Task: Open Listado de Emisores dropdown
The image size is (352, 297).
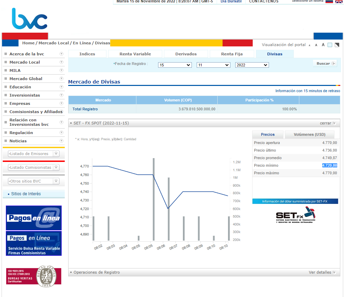Action: tap(34, 154)
